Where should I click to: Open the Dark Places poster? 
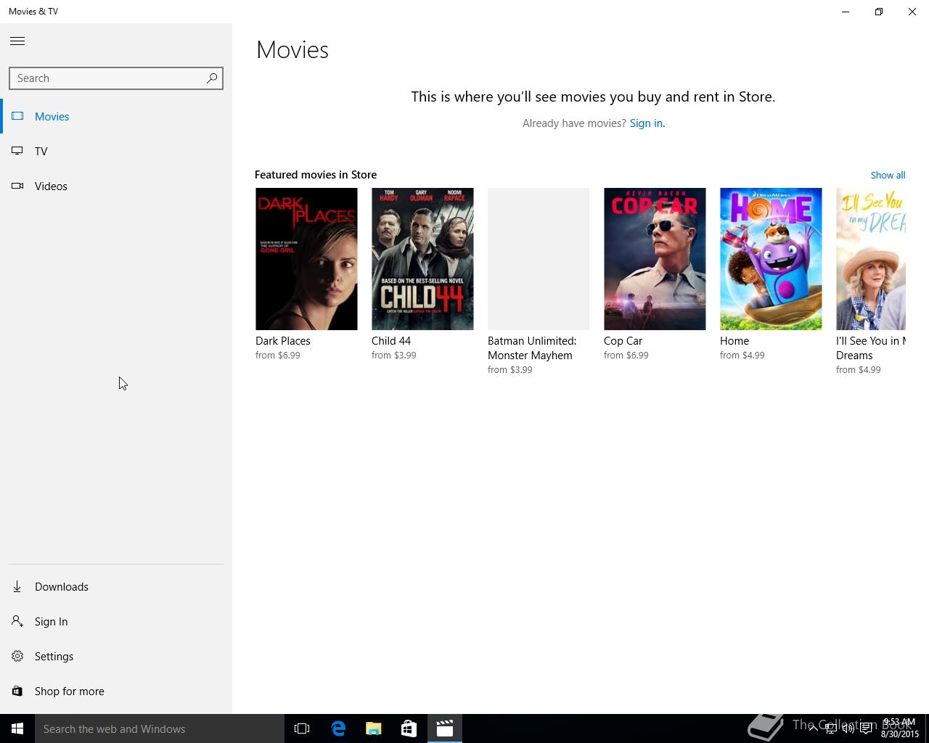[306, 259]
